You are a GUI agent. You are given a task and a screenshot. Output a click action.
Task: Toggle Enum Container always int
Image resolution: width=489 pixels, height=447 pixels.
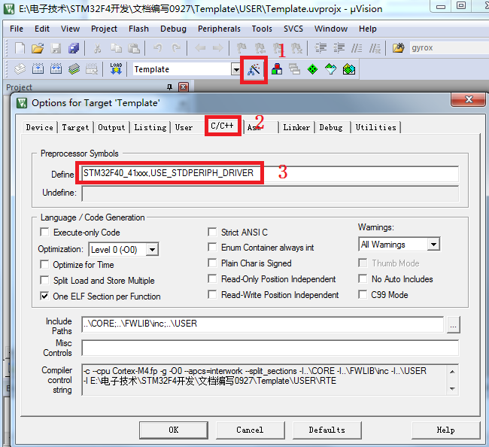pyautogui.click(x=212, y=248)
